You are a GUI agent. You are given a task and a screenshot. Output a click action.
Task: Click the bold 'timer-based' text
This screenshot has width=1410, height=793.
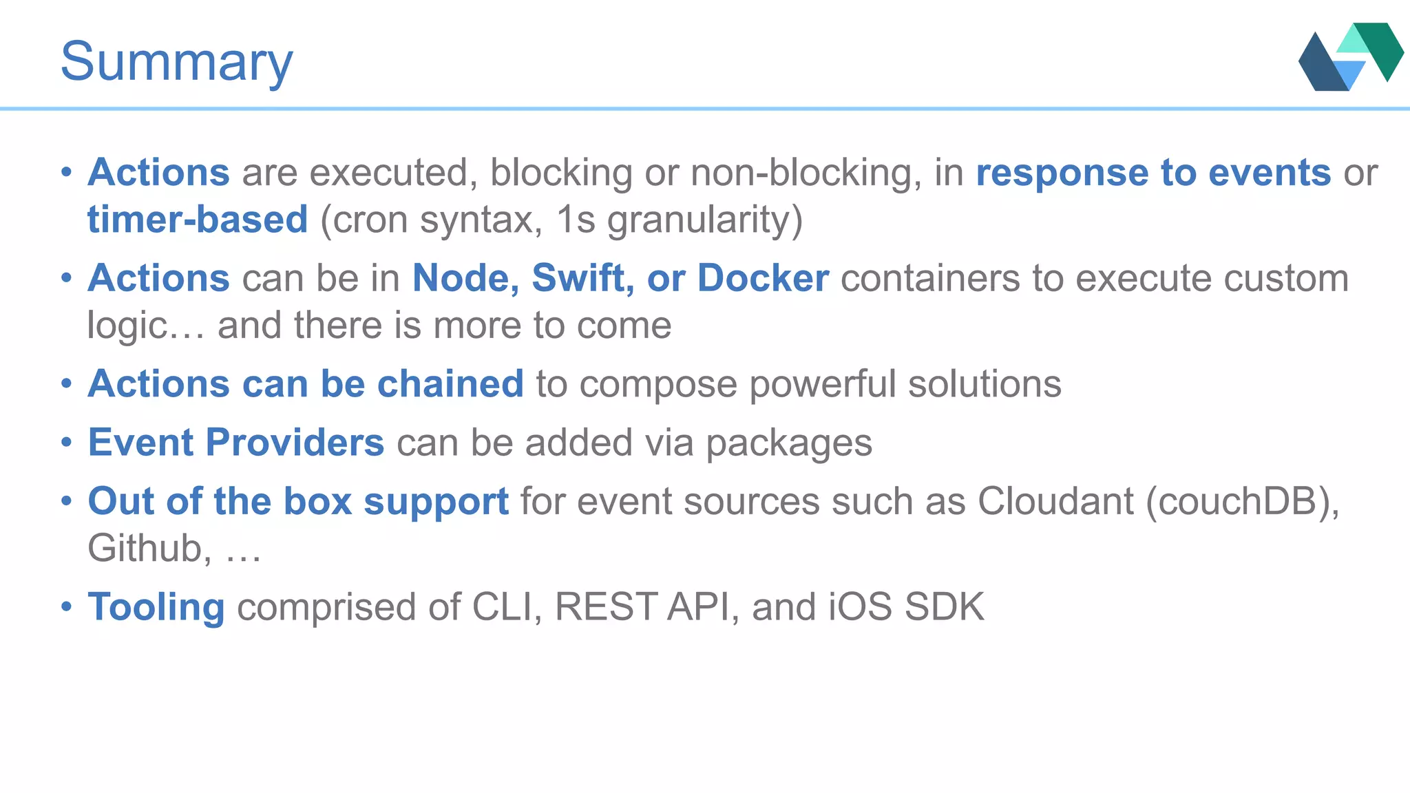198,220
